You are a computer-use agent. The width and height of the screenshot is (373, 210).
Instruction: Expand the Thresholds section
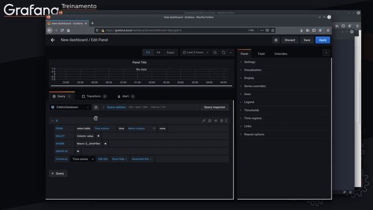252,110
